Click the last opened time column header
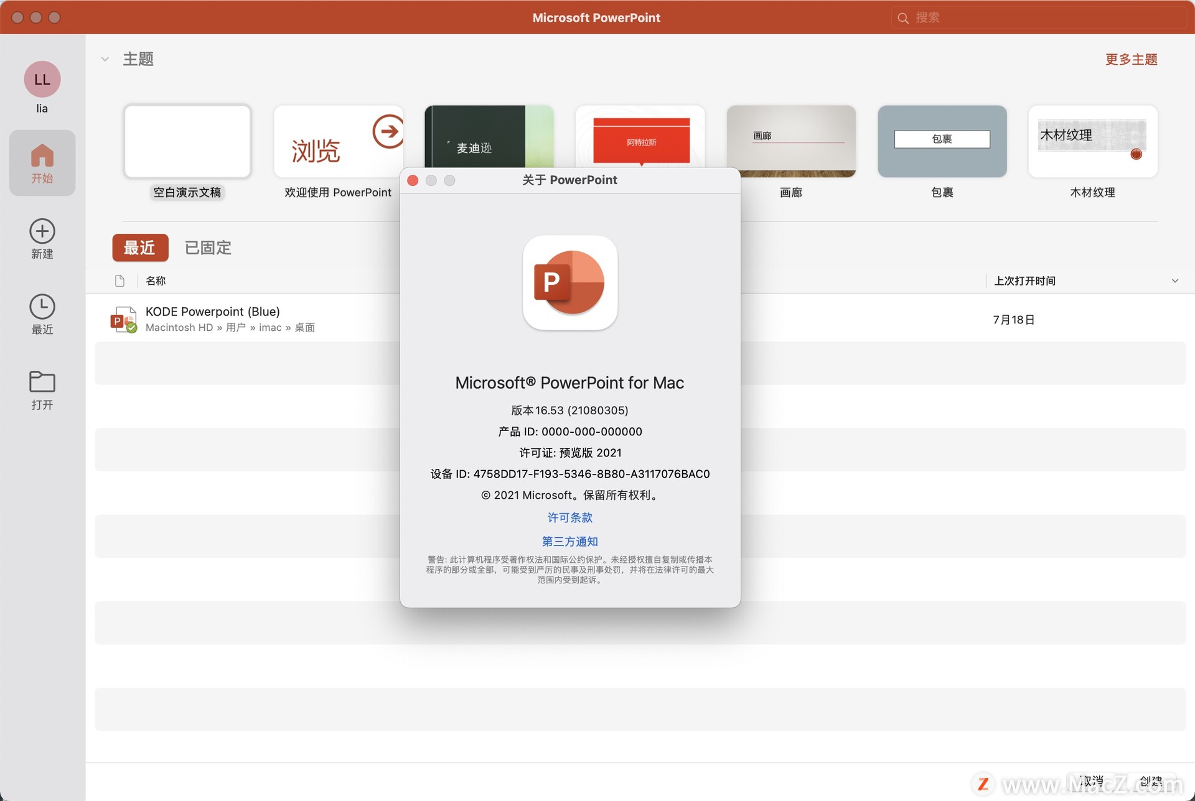This screenshot has height=801, width=1195. tap(1024, 281)
